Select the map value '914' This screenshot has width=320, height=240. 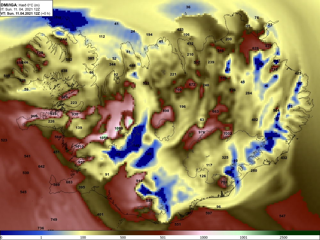click(139, 181)
